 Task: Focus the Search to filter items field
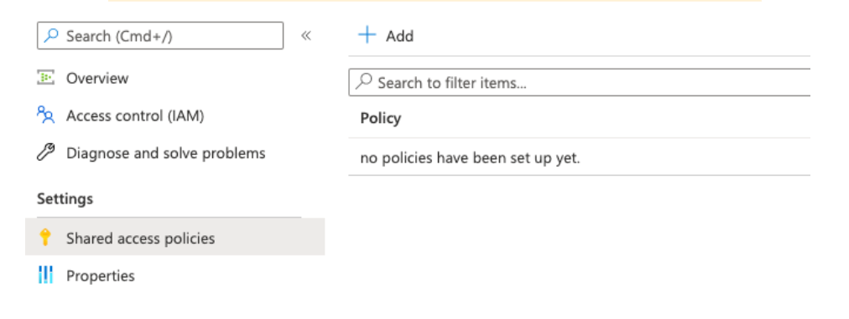point(580,83)
